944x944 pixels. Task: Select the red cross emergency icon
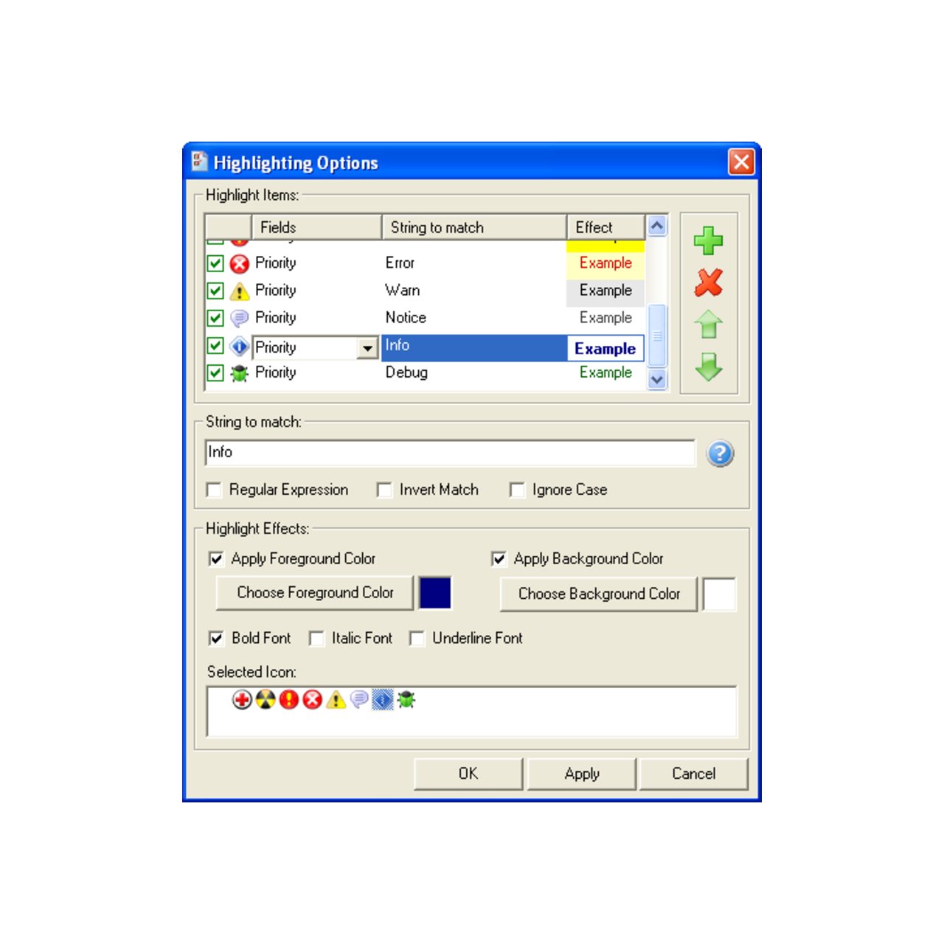click(240, 699)
